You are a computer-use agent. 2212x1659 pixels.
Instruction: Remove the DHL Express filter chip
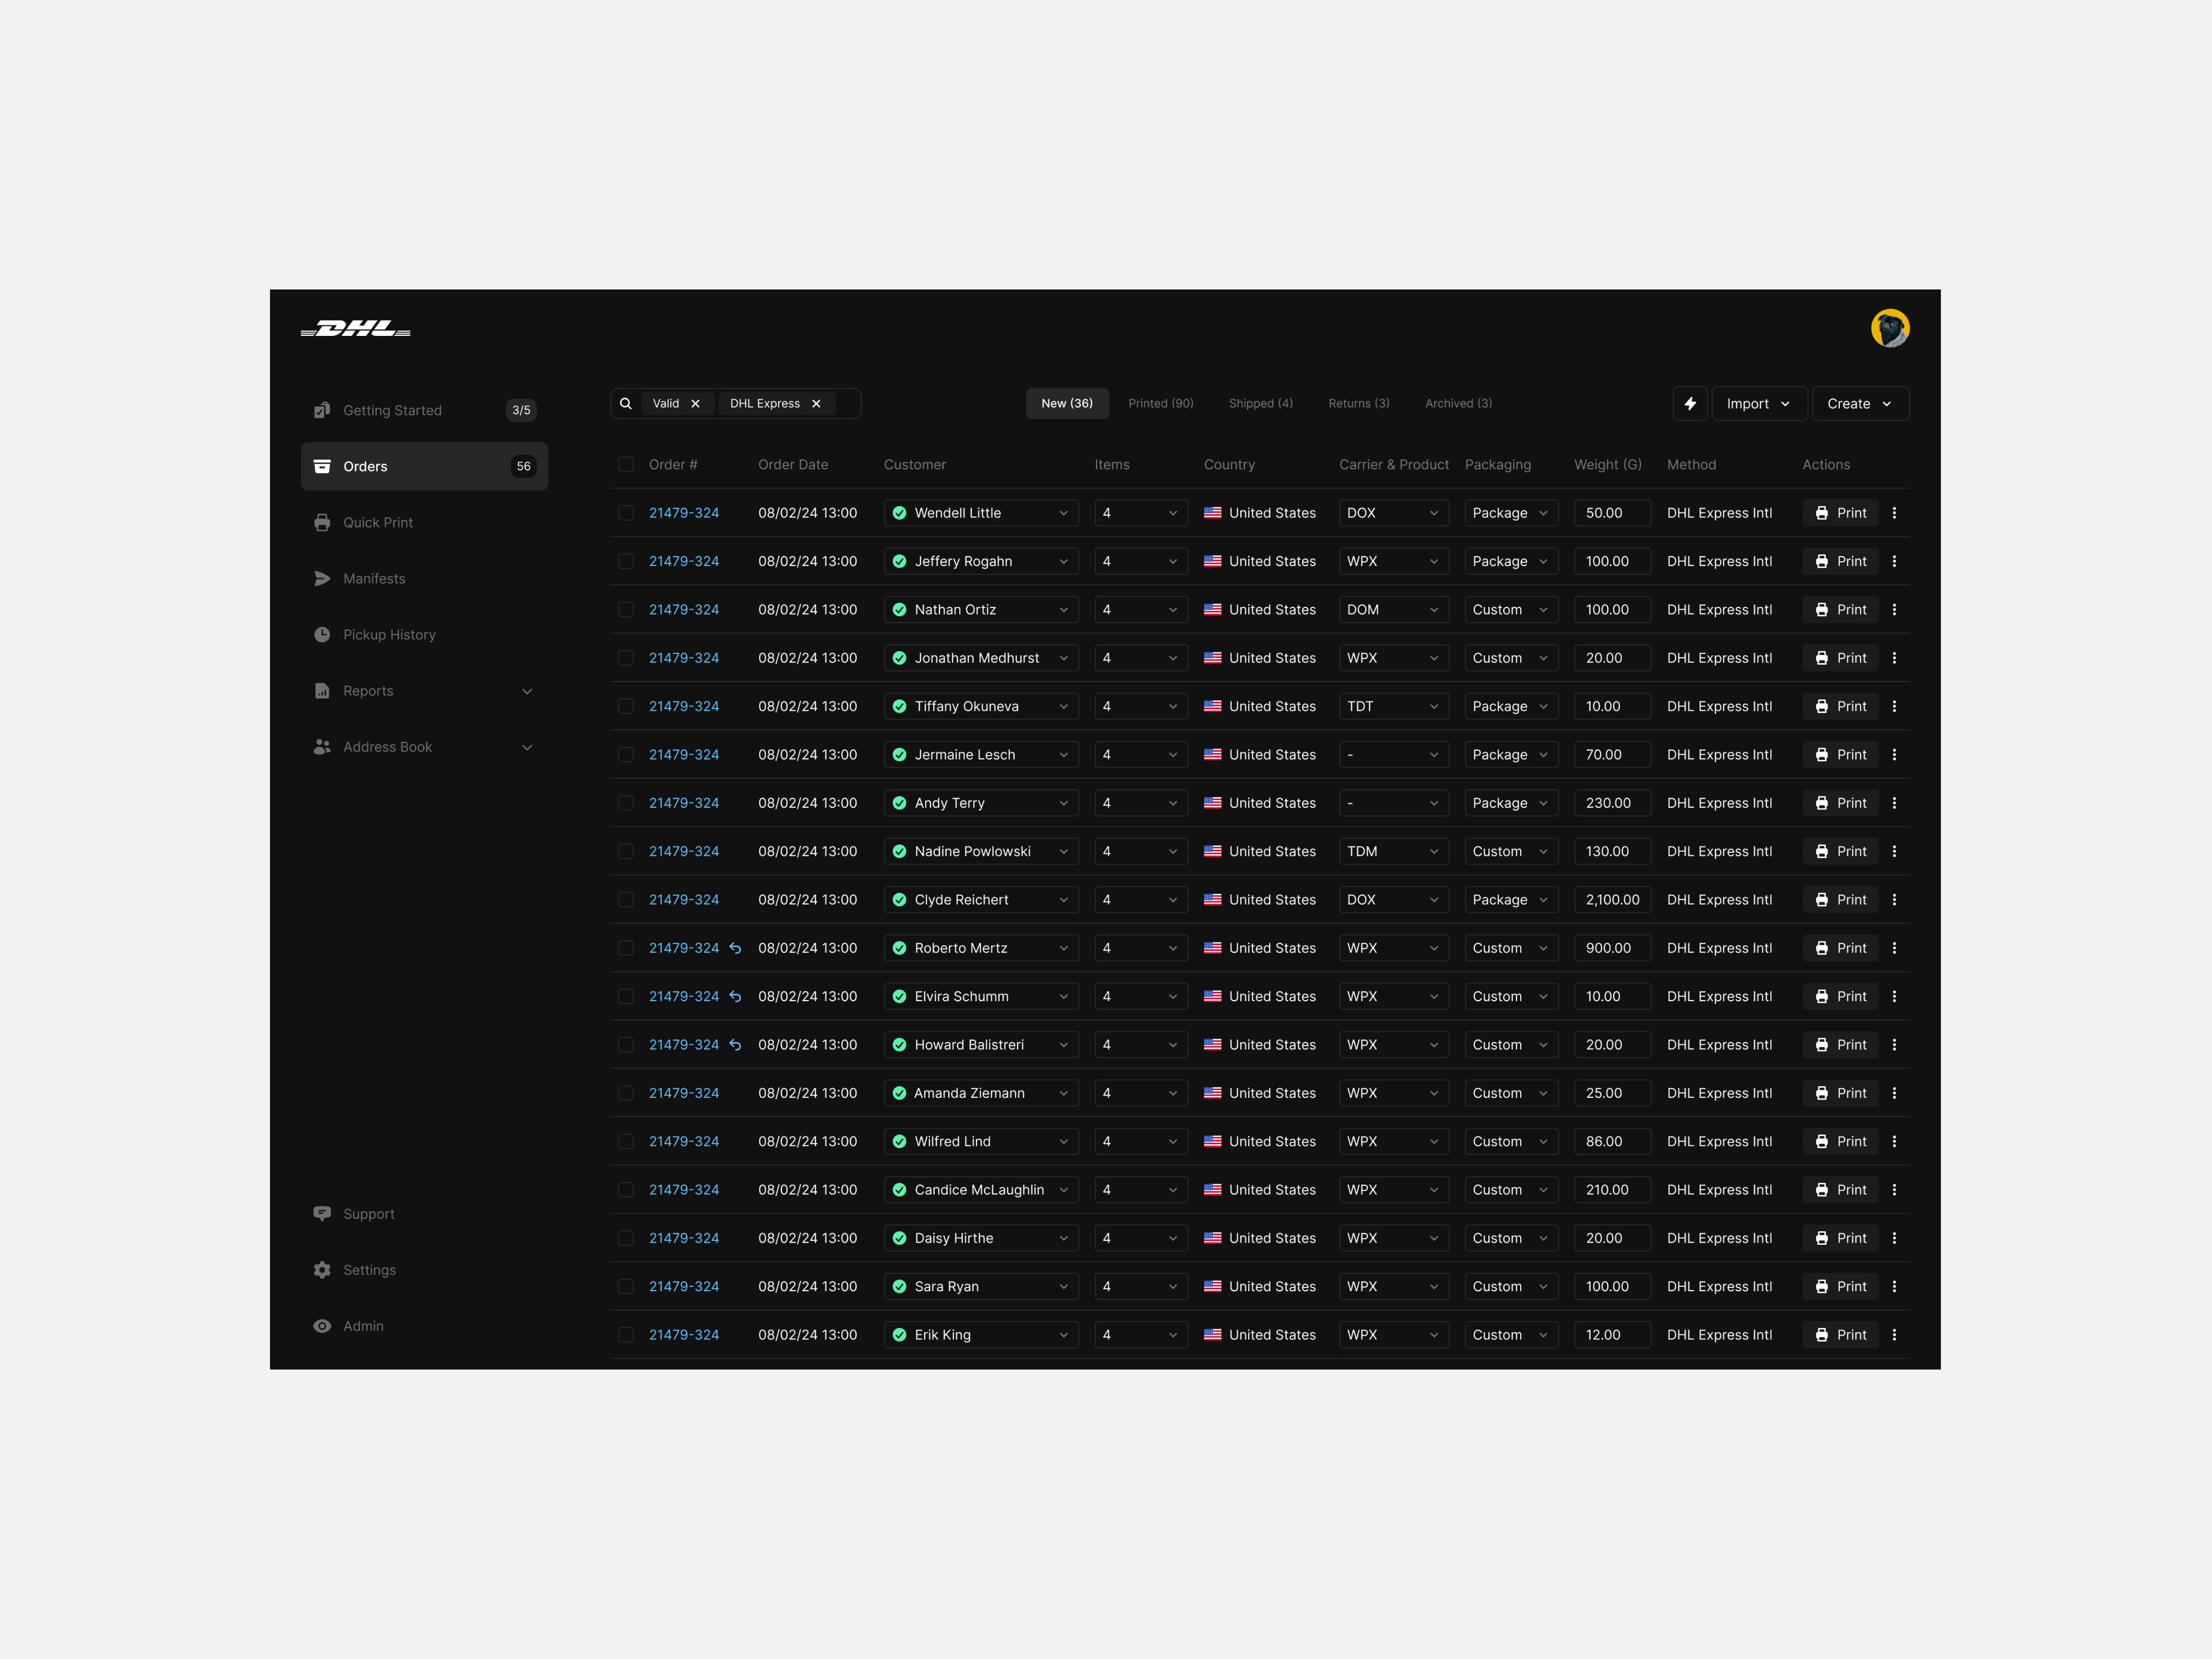[x=816, y=403]
